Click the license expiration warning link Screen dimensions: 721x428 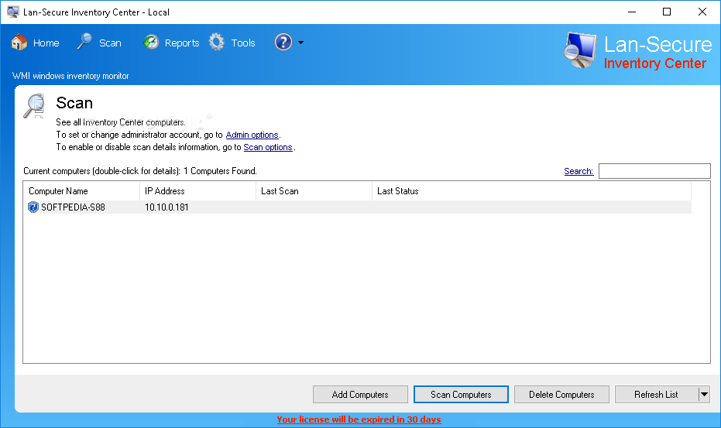click(359, 419)
